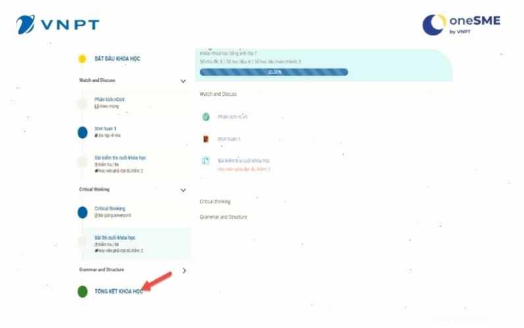Click grey status circle of Bài thi cuối khóa học
The image size is (524, 328).
[x=82, y=242]
